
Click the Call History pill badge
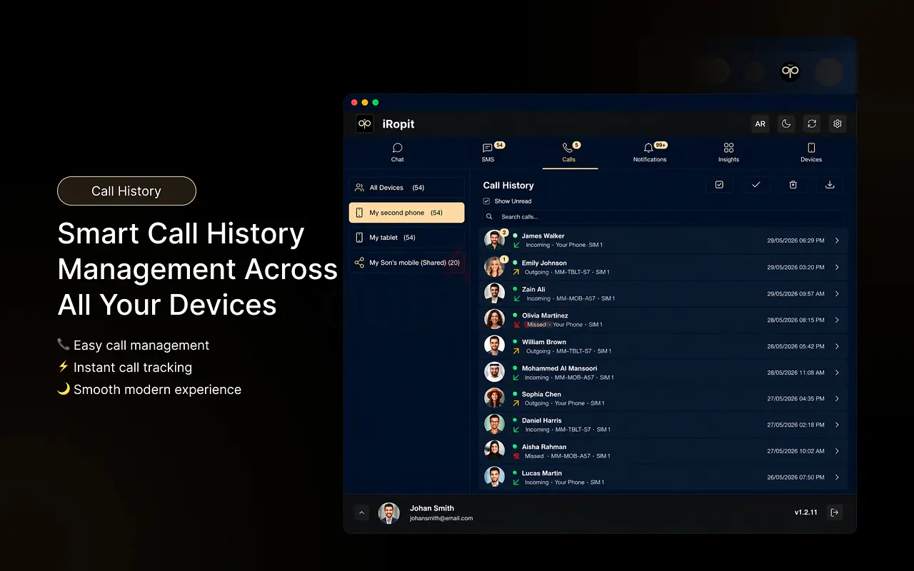pyautogui.click(x=126, y=191)
